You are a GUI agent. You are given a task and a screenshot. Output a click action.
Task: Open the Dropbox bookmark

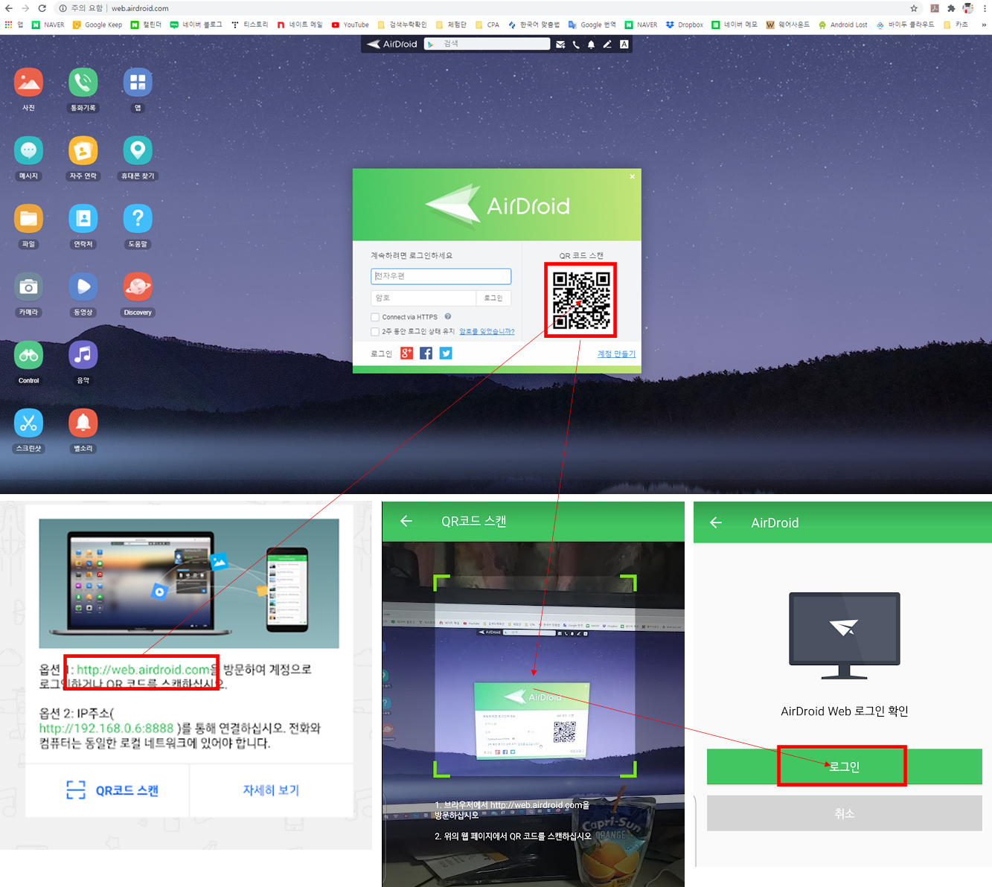pos(685,25)
